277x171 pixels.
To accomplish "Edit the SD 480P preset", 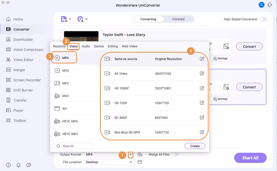I will point(202,117).
